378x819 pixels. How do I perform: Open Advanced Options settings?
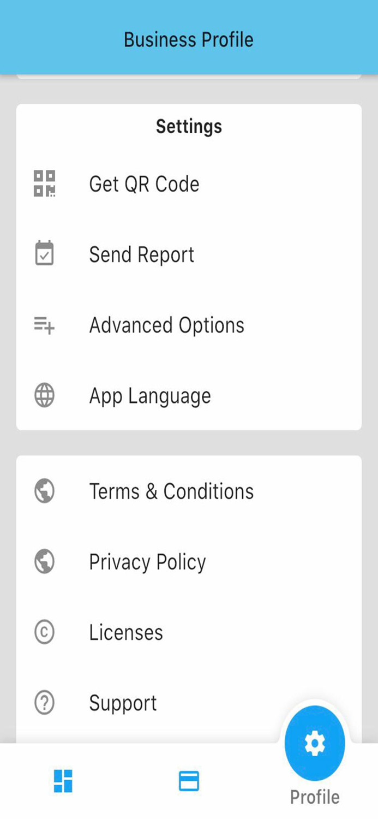point(166,325)
